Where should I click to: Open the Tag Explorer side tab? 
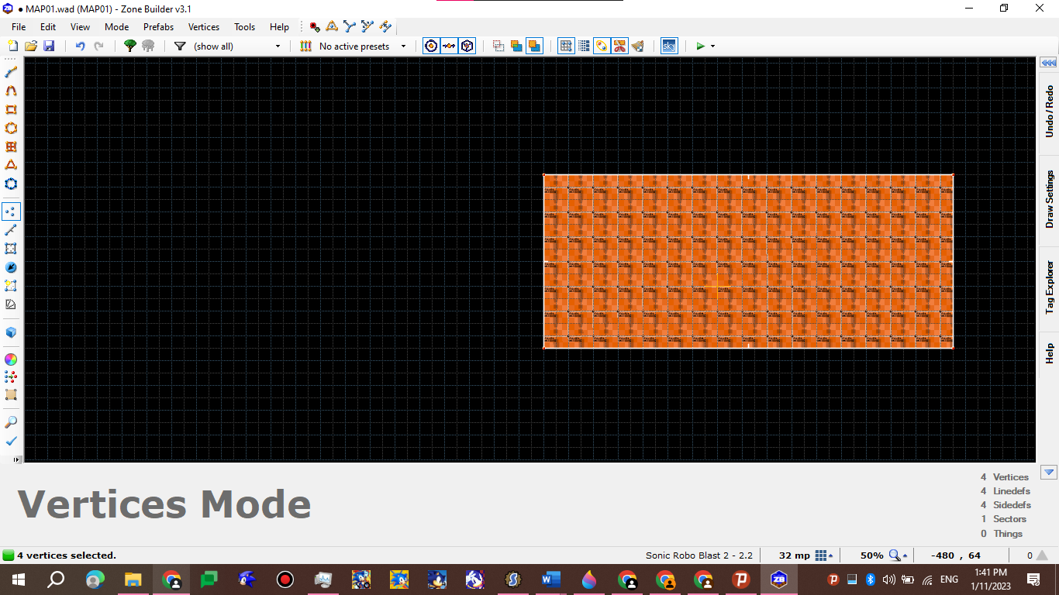1049,287
